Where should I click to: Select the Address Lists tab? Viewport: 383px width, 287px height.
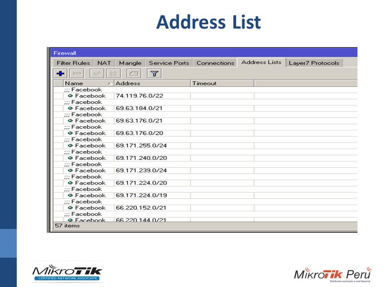coord(261,62)
